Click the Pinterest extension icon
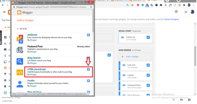 tap(138, 5)
